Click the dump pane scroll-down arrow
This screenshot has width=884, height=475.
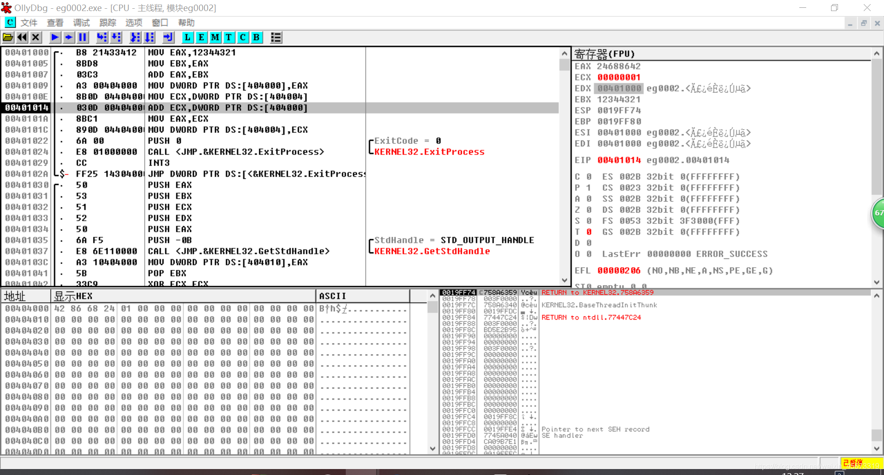coord(432,448)
